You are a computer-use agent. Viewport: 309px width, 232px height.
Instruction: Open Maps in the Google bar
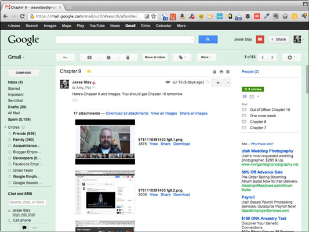click(x=67, y=26)
